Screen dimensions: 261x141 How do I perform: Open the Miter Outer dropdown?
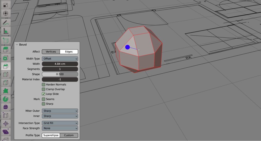60,111
